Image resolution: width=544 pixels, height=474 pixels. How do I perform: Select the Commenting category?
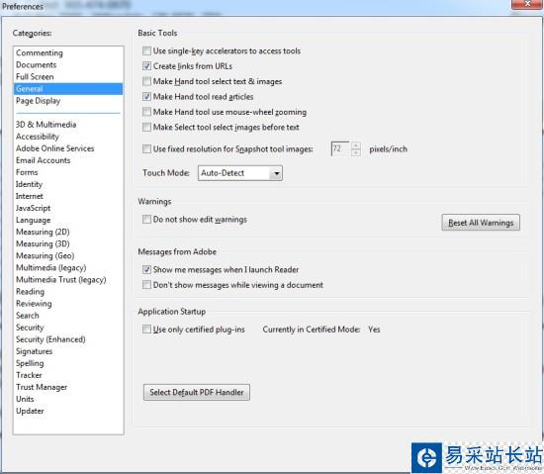(68, 52)
